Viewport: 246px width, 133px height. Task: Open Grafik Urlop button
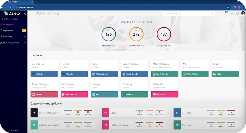[225, 74]
